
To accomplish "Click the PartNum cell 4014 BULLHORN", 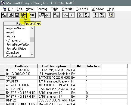I will tap(21, 85).
